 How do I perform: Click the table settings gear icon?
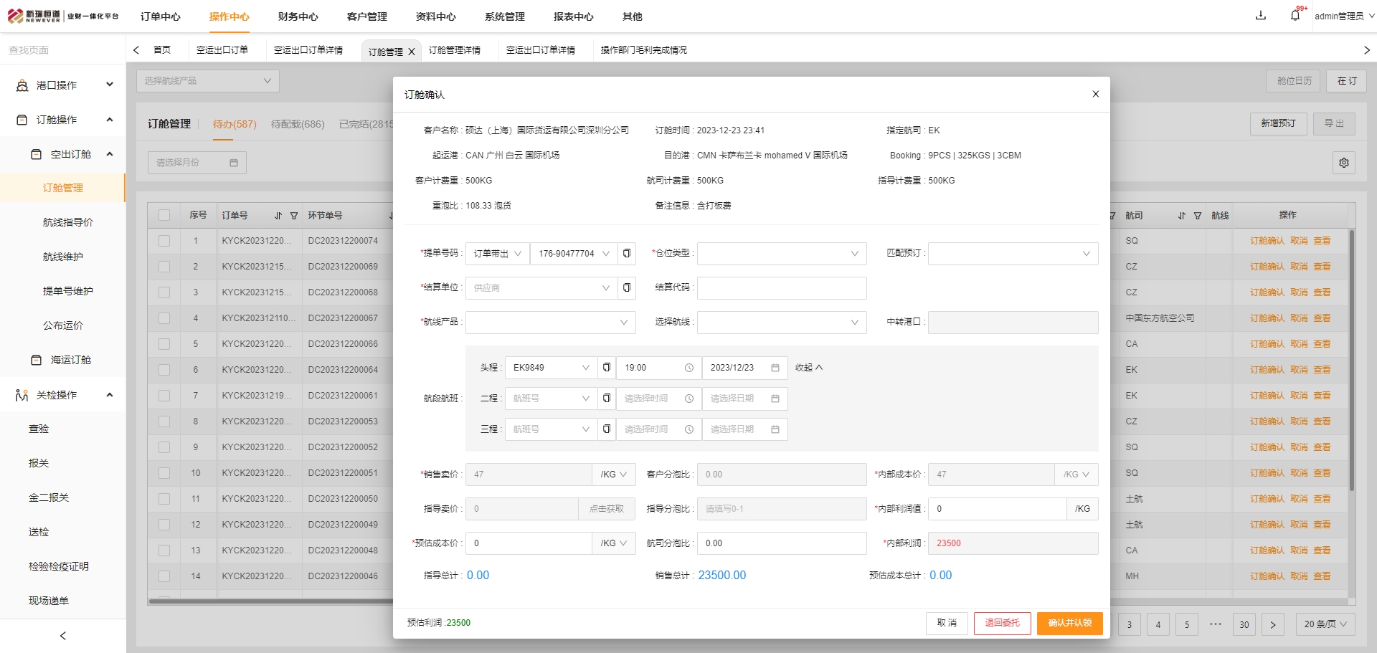(x=1344, y=163)
